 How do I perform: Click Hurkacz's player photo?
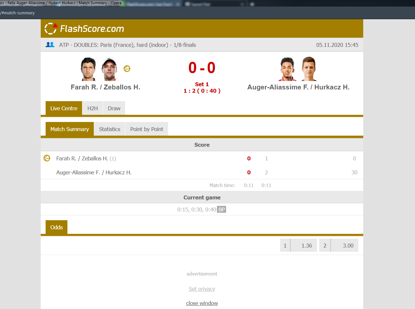click(x=308, y=69)
